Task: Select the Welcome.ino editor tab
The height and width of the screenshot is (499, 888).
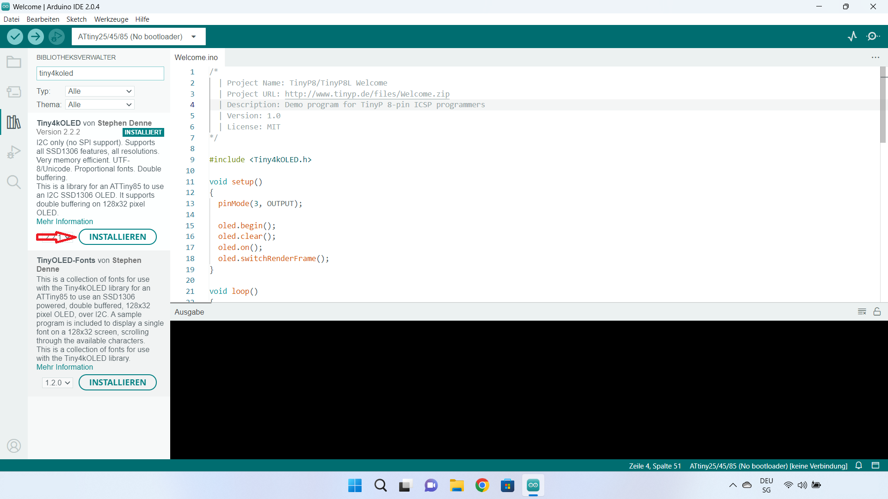Action: coord(196,58)
